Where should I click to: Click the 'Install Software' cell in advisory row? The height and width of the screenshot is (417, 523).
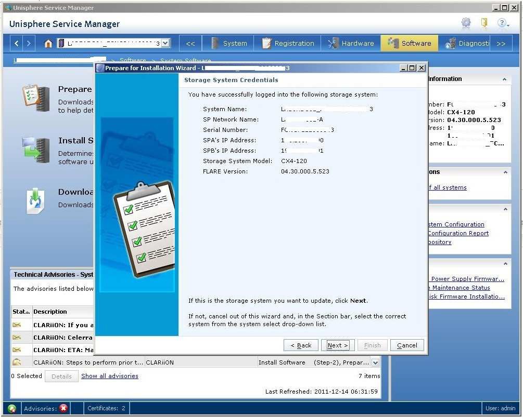tap(282, 362)
